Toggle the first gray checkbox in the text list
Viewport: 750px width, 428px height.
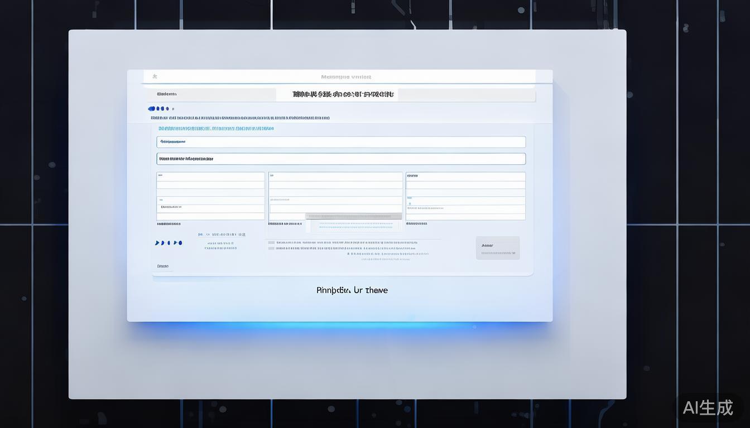(x=271, y=242)
